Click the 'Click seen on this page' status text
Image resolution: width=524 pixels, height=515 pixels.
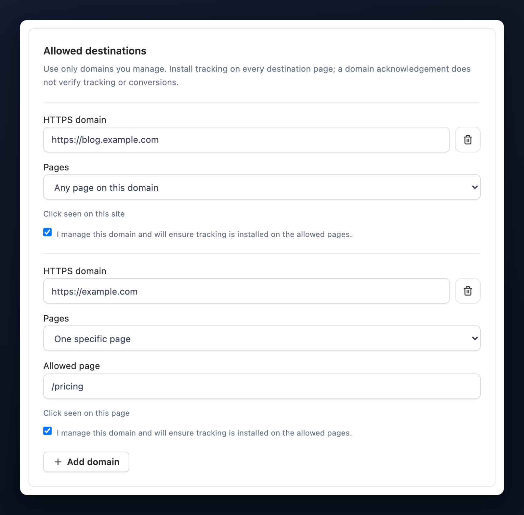(x=86, y=413)
